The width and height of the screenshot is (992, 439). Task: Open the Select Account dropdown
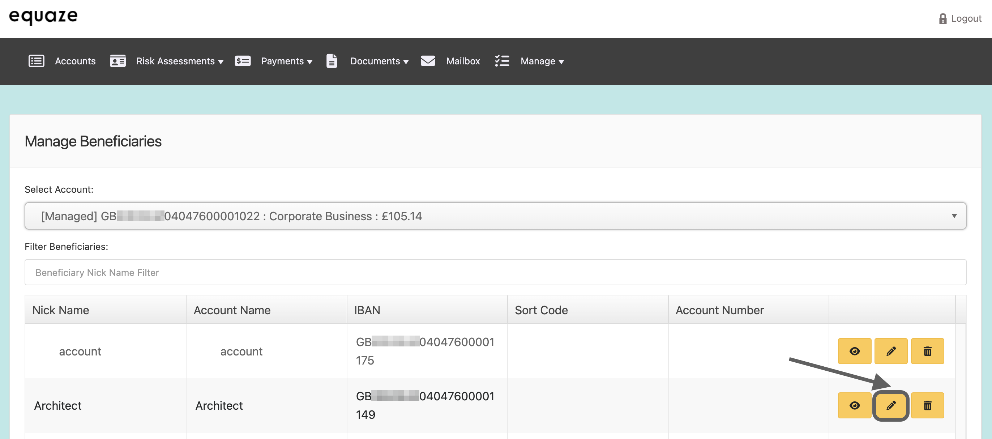click(495, 216)
